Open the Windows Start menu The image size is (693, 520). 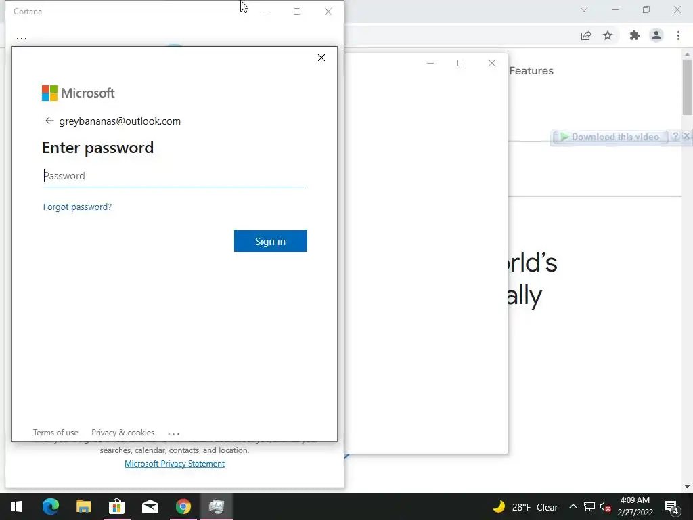(16, 506)
